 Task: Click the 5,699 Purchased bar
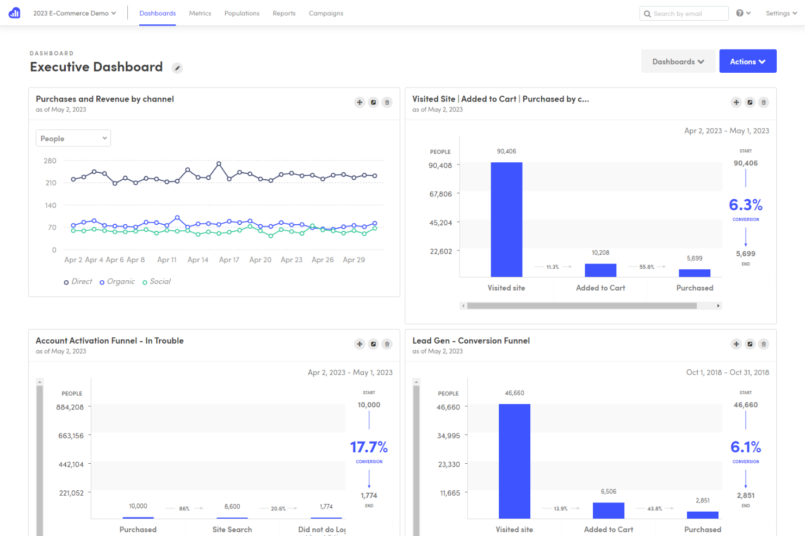(x=695, y=273)
